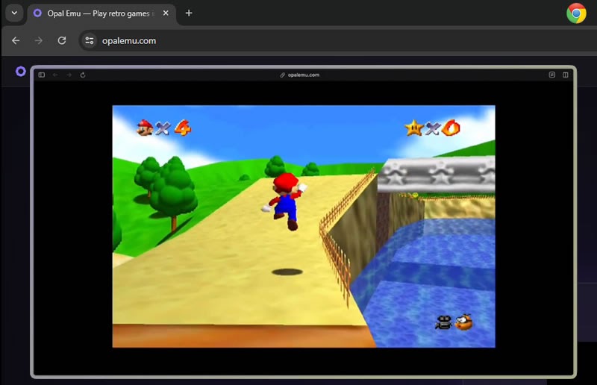Viewport: 597px width, 385px height.
Task: Click the Chrome logo icon at top right
Action: pyautogui.click(x=576, y=13)
